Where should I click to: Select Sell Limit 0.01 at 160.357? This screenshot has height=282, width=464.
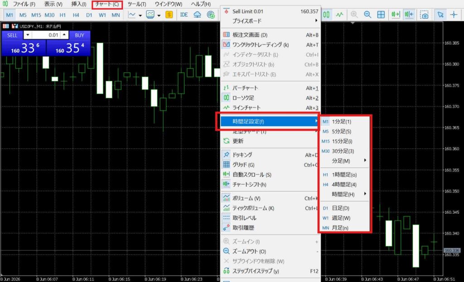click(x=271, y=11)
